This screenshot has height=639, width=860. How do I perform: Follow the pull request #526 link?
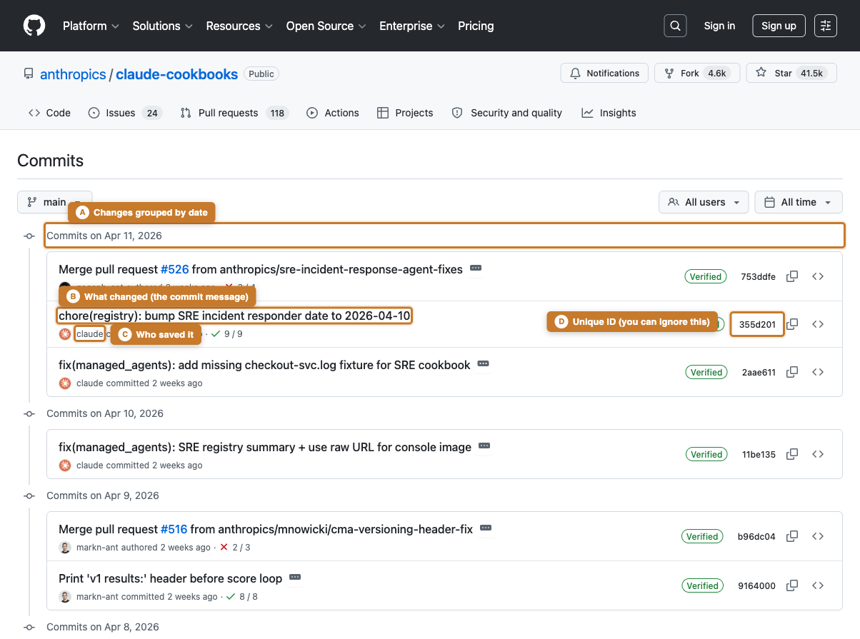(x=174, y=269)
